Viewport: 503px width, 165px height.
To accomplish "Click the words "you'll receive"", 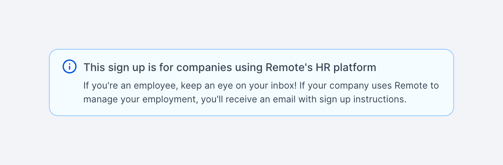I will point(219,100).
